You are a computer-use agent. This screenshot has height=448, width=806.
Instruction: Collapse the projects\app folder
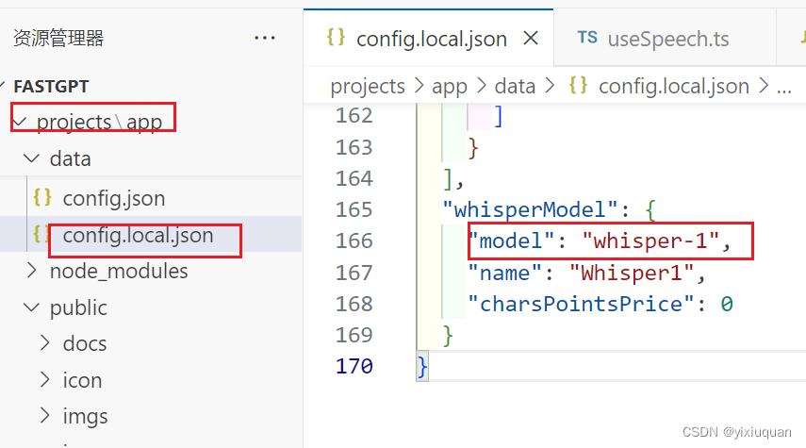click(20, 122)
